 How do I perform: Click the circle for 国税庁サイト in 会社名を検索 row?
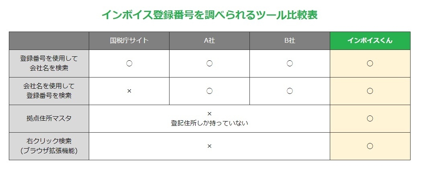point(129,63)
